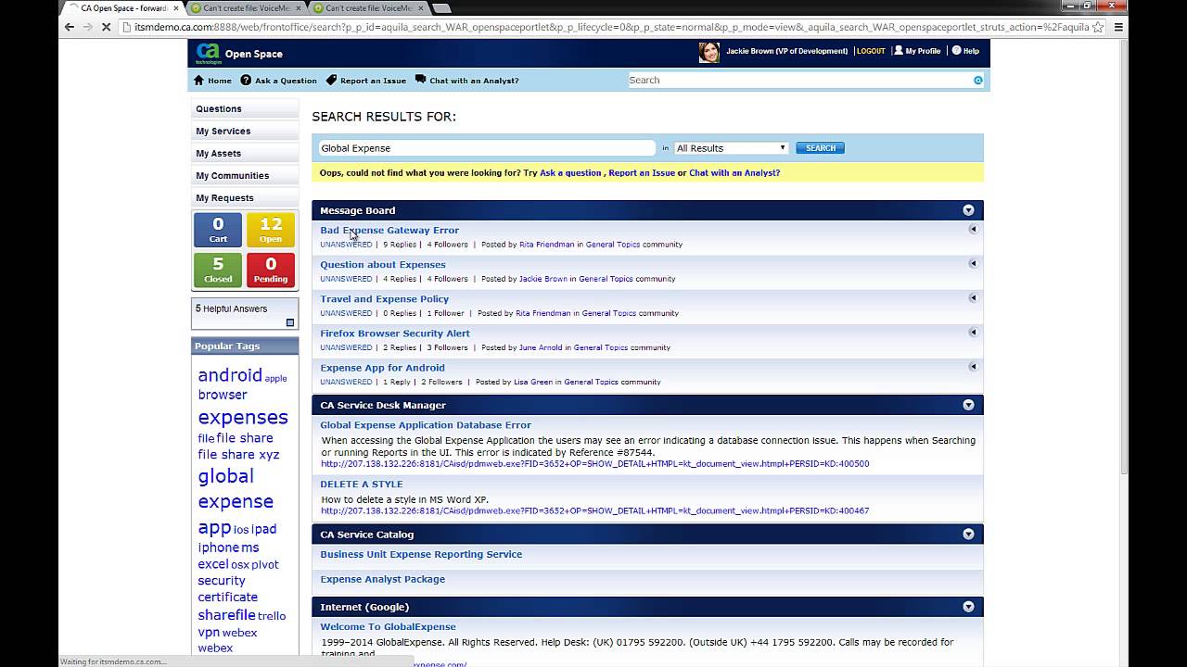Expand the Expense App for Android row arrow

pyautogui.click(x=973, y=366)
